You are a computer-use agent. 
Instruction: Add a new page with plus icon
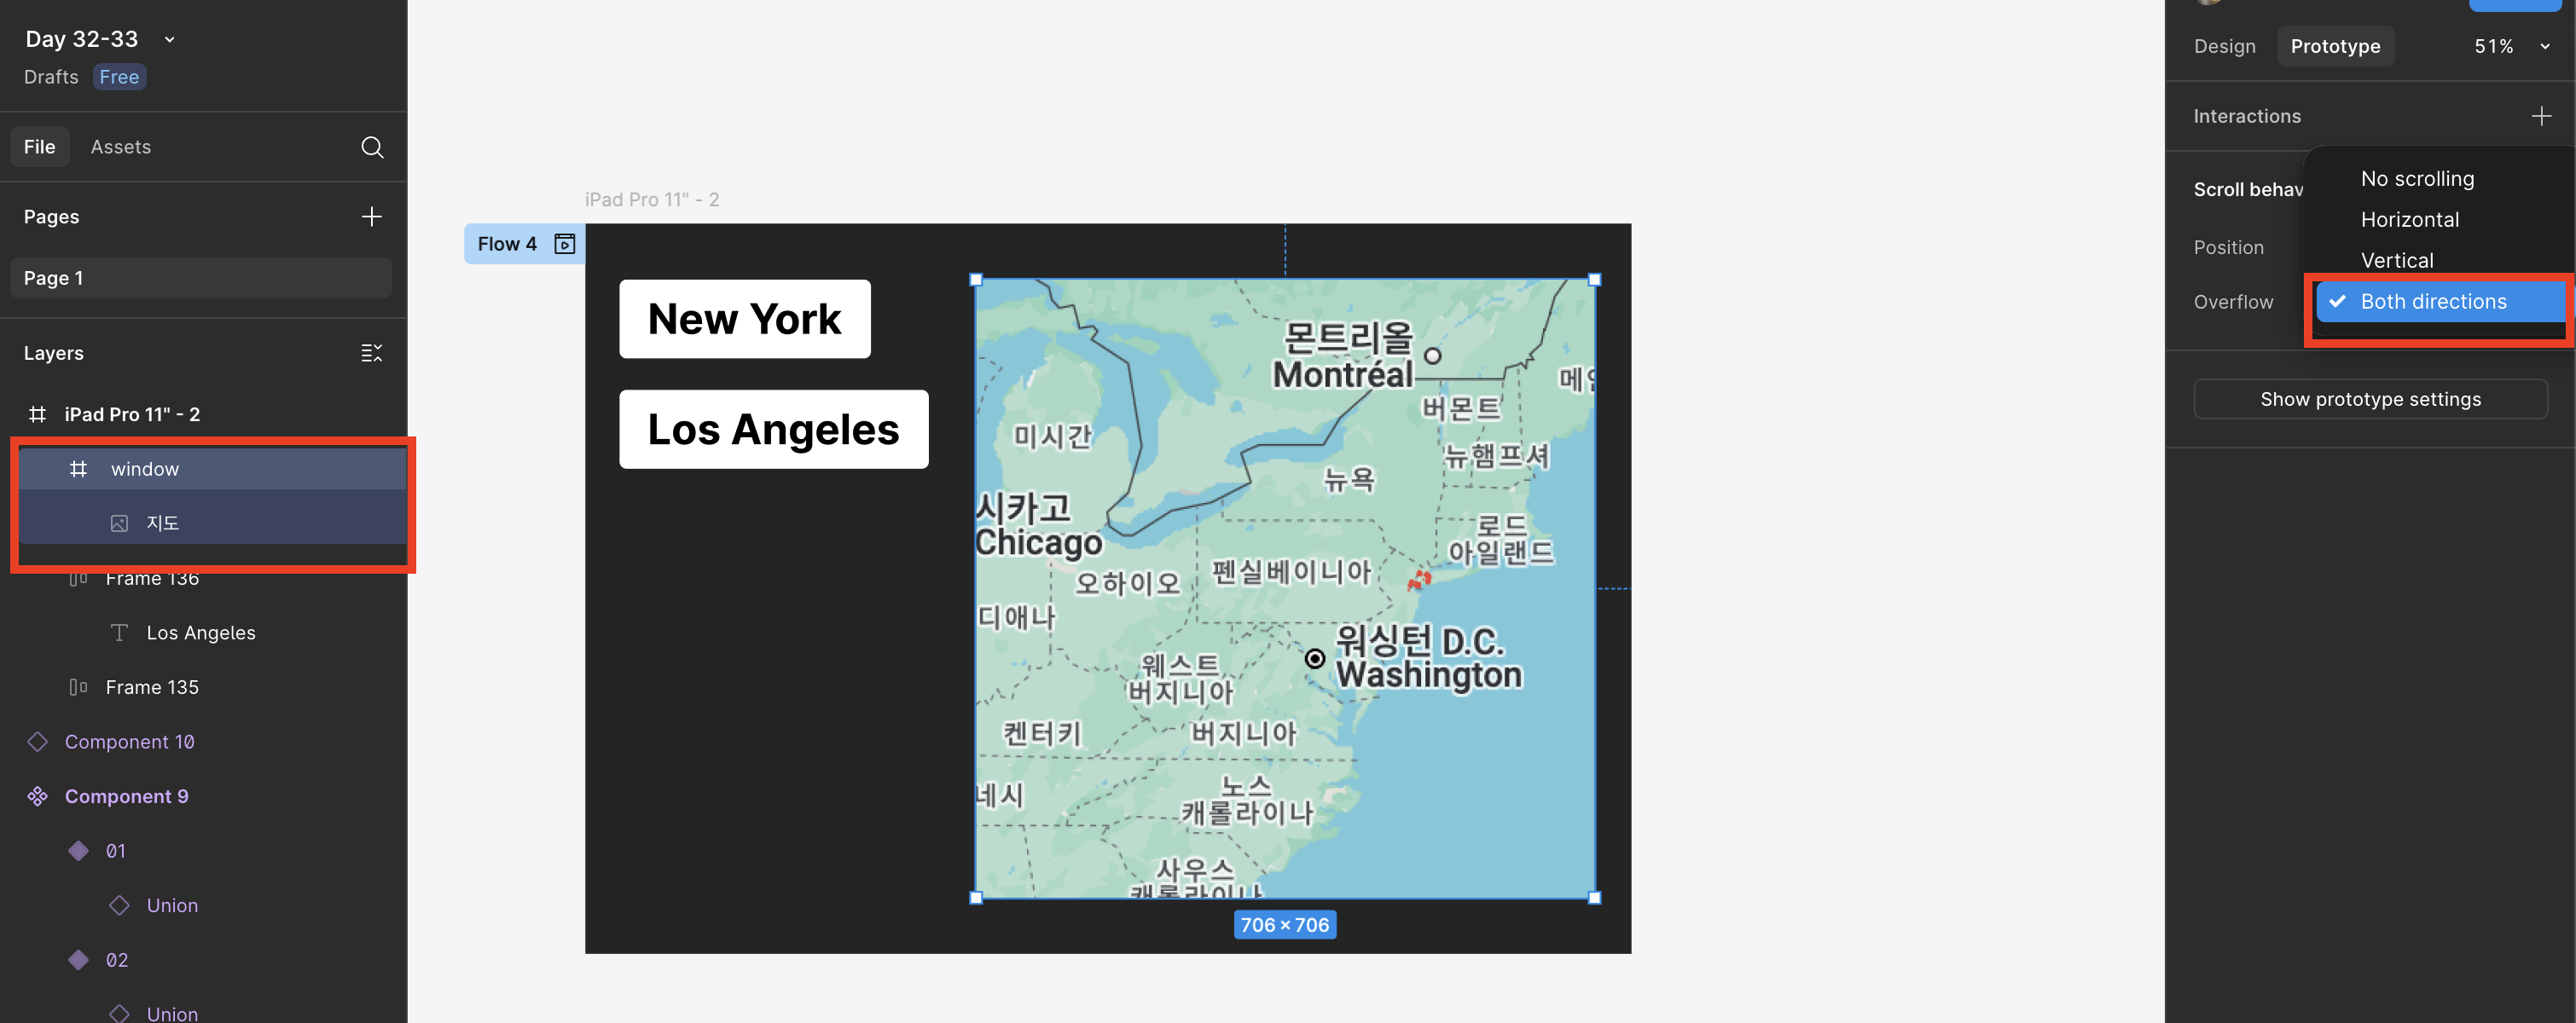pyautogui.click(x=371, y=217)
